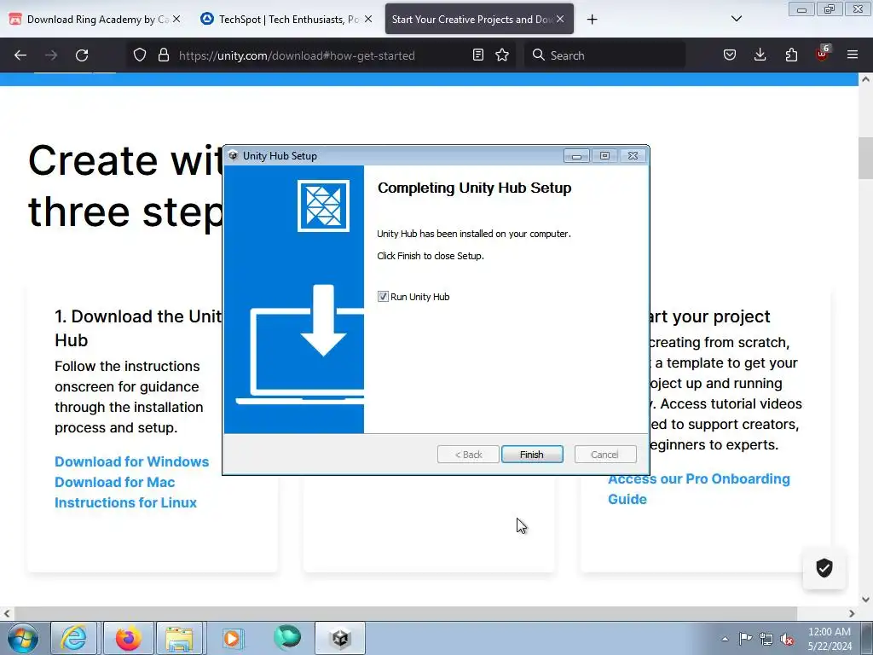Open Access our Pro Onboarding Guide link
Image resolution: width=873 pixels, height=655 pixels.
[699, 489]
